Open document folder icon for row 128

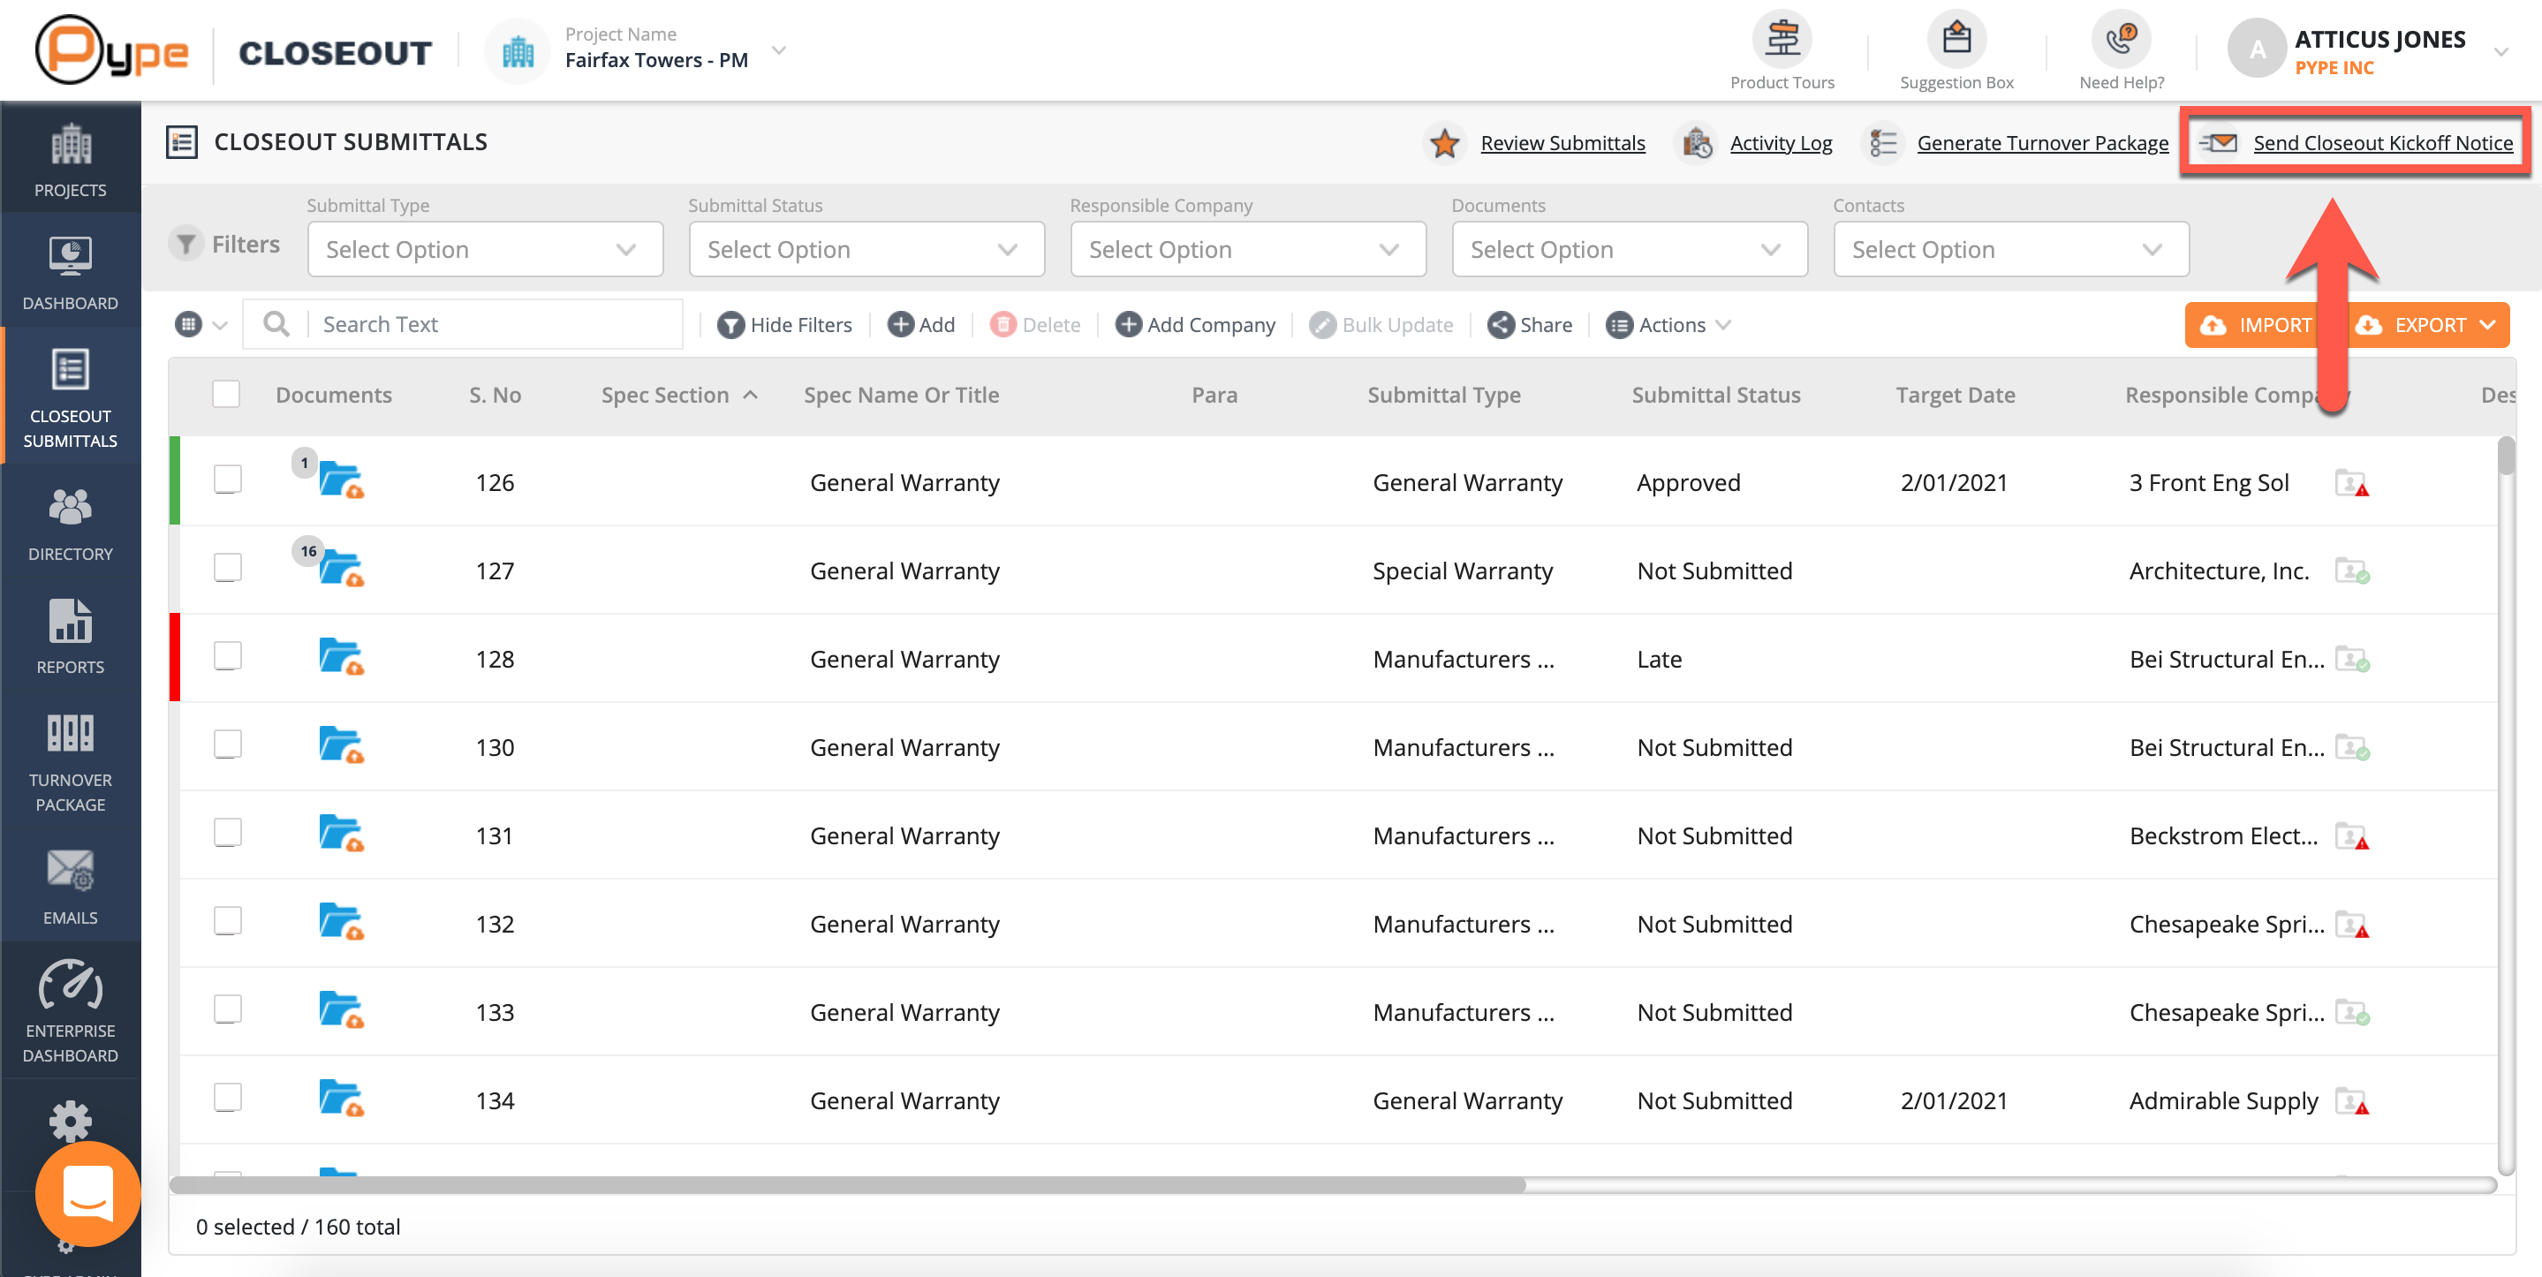click(340, 657)
